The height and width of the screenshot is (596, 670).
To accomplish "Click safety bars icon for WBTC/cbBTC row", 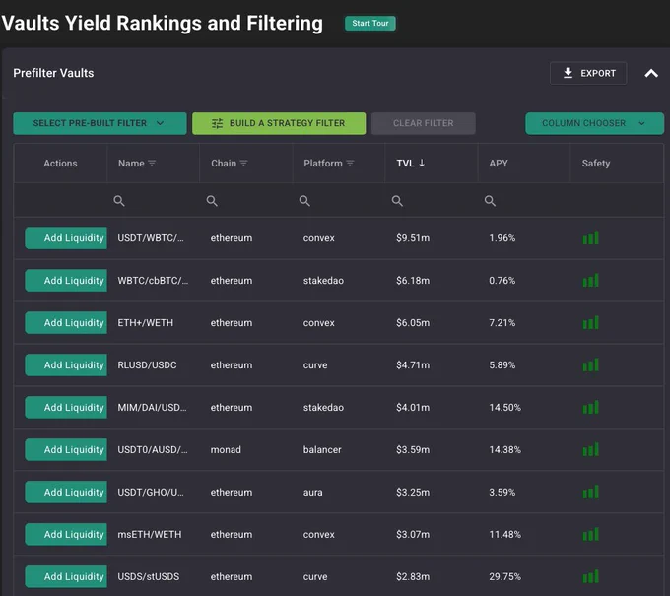I will [591, 281].
